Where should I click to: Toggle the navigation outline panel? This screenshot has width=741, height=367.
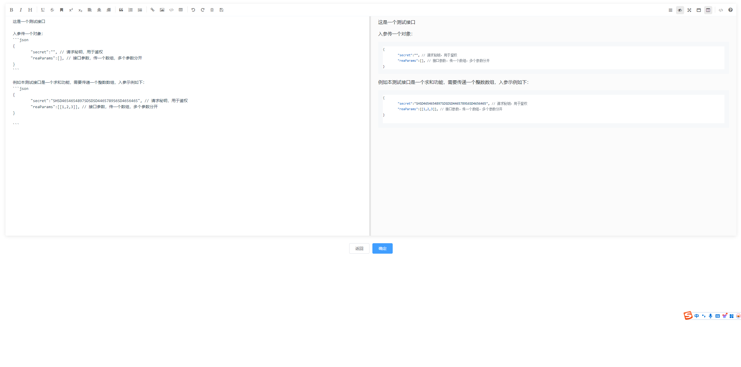click(671, 10)
